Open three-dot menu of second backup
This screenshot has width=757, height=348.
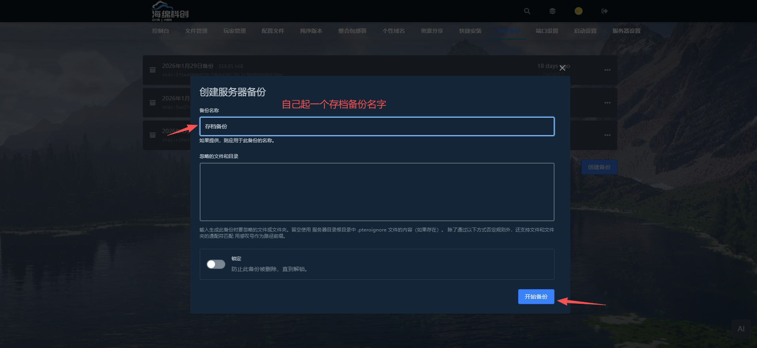click(x=607, y=103)
